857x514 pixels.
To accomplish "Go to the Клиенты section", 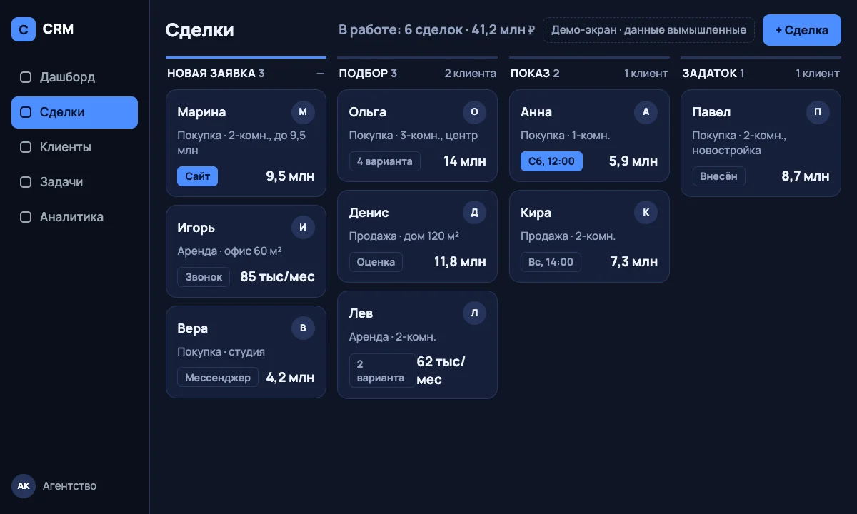I will (x=74, y=147).
